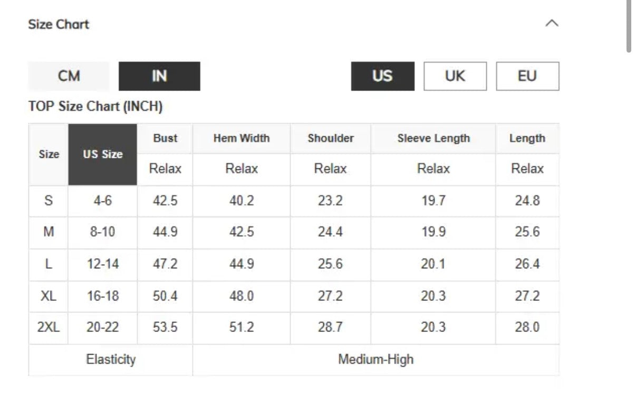Click the Hem Width column header
Viewport: 636px width, 393px height.
click(x=241, y=138)
